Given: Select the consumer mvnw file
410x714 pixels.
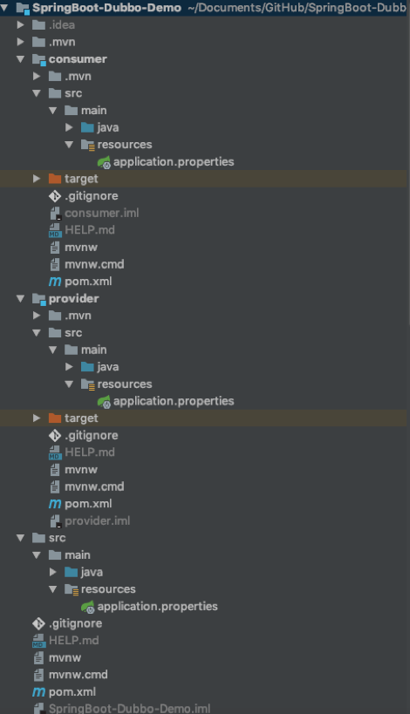Looking at the screenshot, I should click(x=81, y=248).
